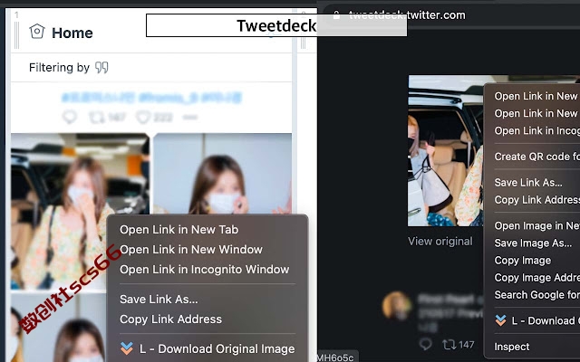Click the tweetdeck.twitter.com address bar
The image size is (580, 362).
tap(407, 15)
